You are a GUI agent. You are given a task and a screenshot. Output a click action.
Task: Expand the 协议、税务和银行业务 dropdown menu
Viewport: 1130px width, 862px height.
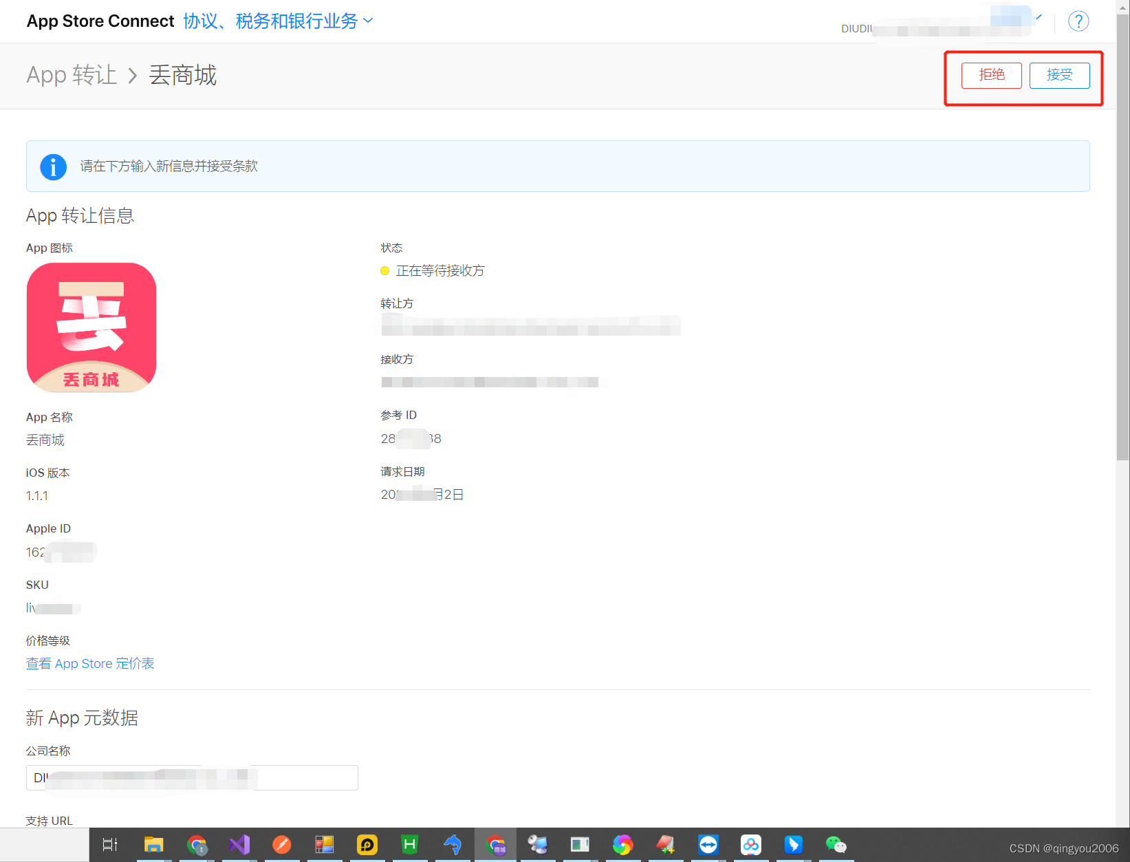pos(279,21)
